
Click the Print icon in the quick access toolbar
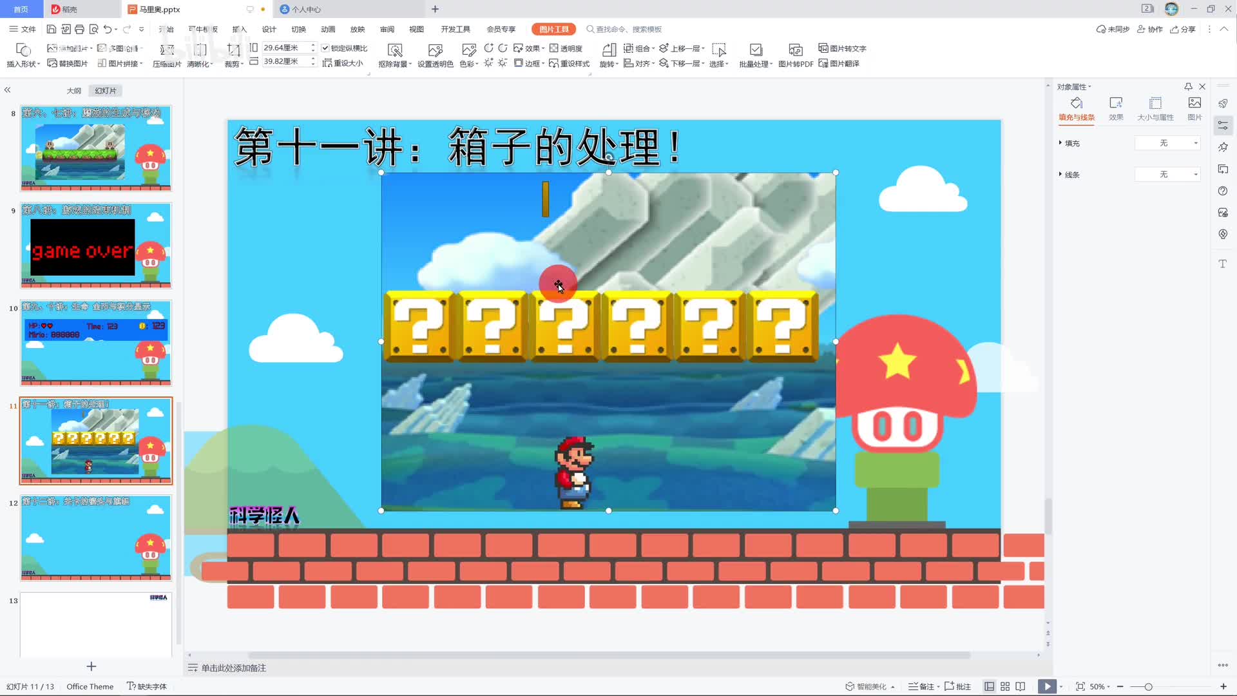pyautogui.click(x=79, y=29)
